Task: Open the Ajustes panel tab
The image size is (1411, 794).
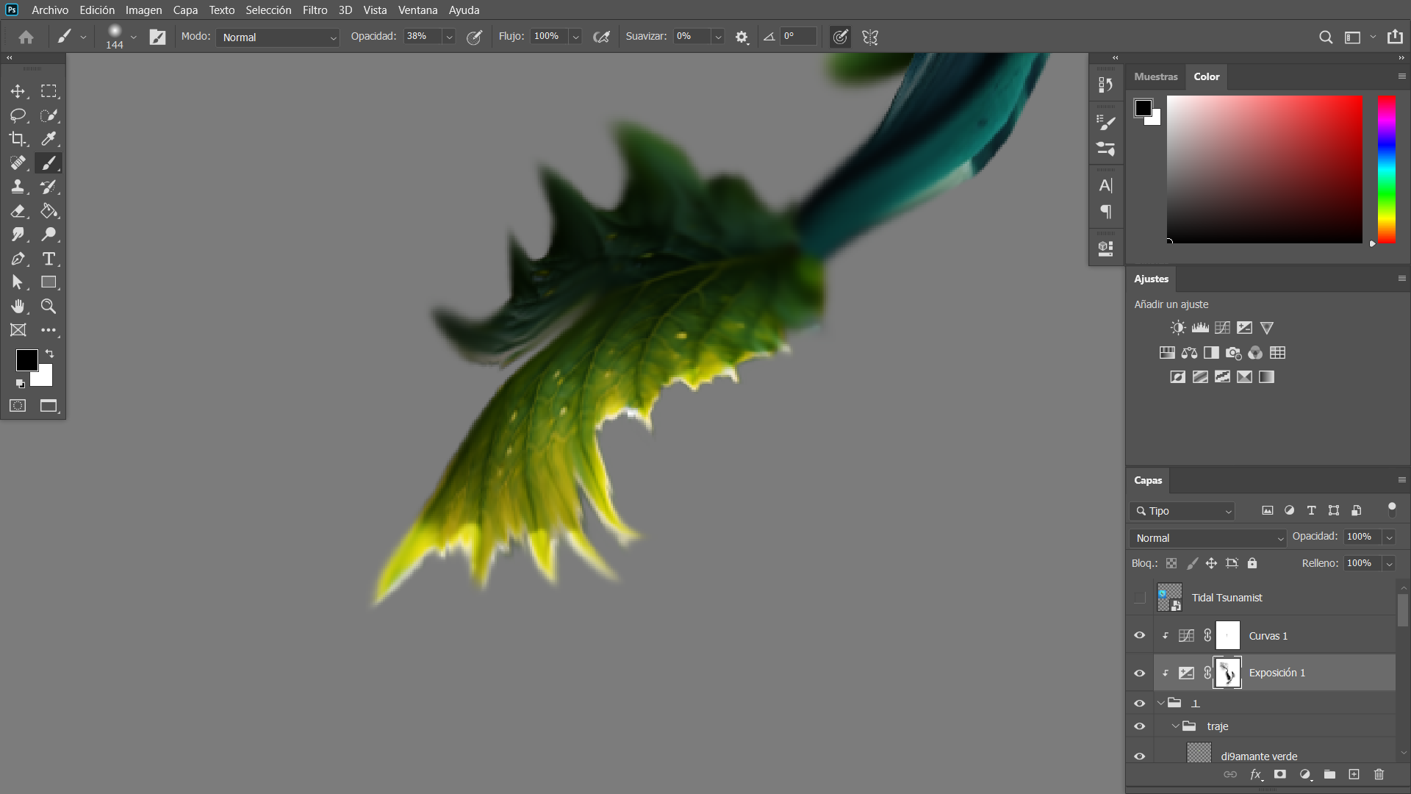Action: 1151,279
